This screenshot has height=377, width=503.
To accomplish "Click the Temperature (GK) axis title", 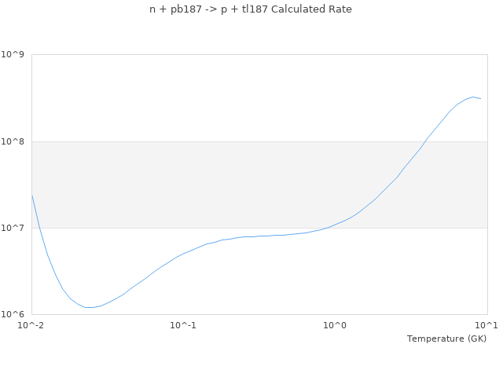I will click(x=446, y=339).
